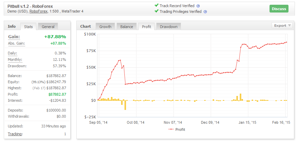Image resolution: width=299 pixels, height=144 pixels.
Task: Open the RoboForex broker link
Action: [x=38, y=11]
